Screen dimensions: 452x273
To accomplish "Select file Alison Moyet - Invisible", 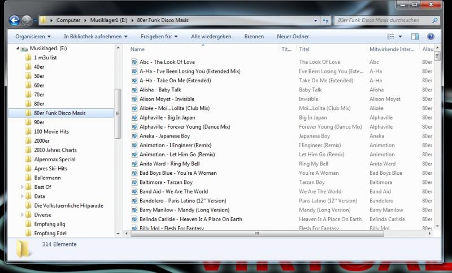I will (x=167, y=99).
